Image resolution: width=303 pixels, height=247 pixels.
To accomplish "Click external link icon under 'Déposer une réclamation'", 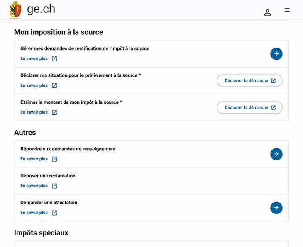I will (x=54, y=186).
